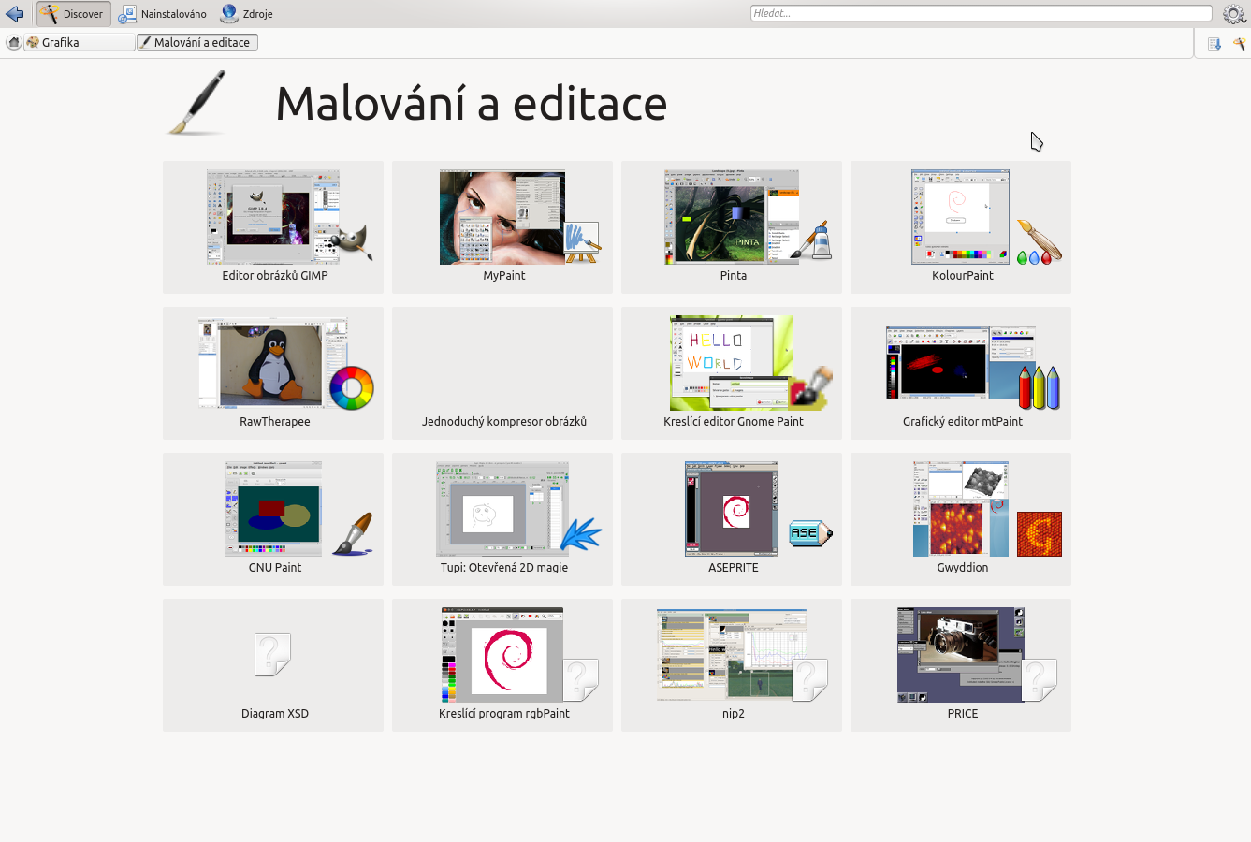Click the Editor obrázků GIMP label
This screenshot has width=1251, height=842.
pyautogui.click(x=275, y=276)
